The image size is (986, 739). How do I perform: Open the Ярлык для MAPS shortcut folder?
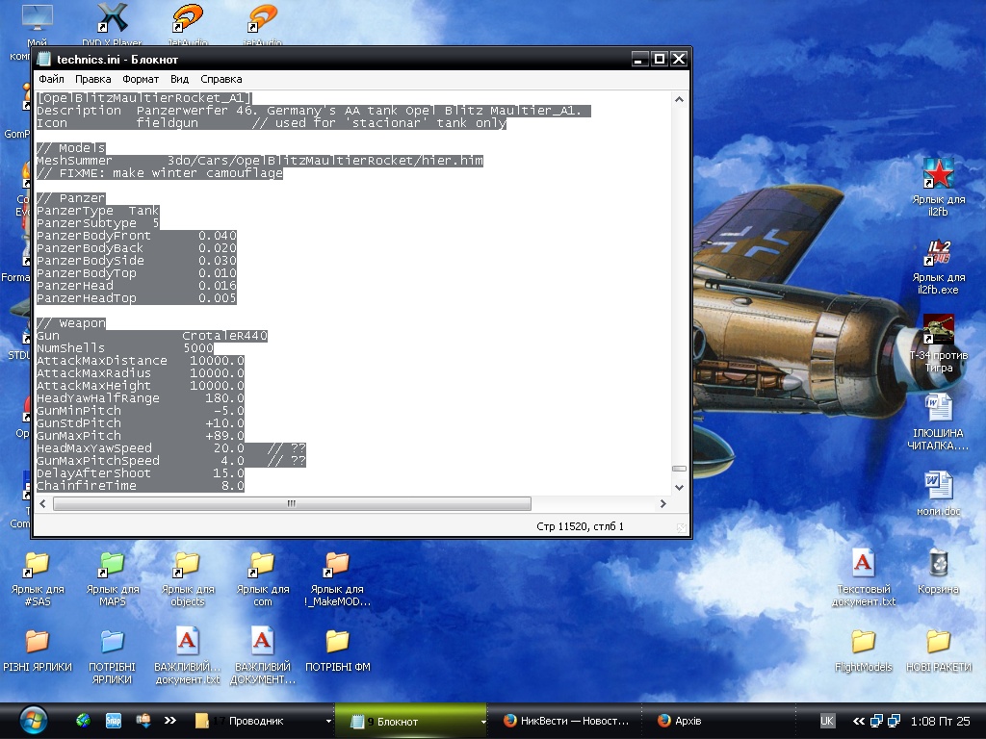click(x=113, y=564)
